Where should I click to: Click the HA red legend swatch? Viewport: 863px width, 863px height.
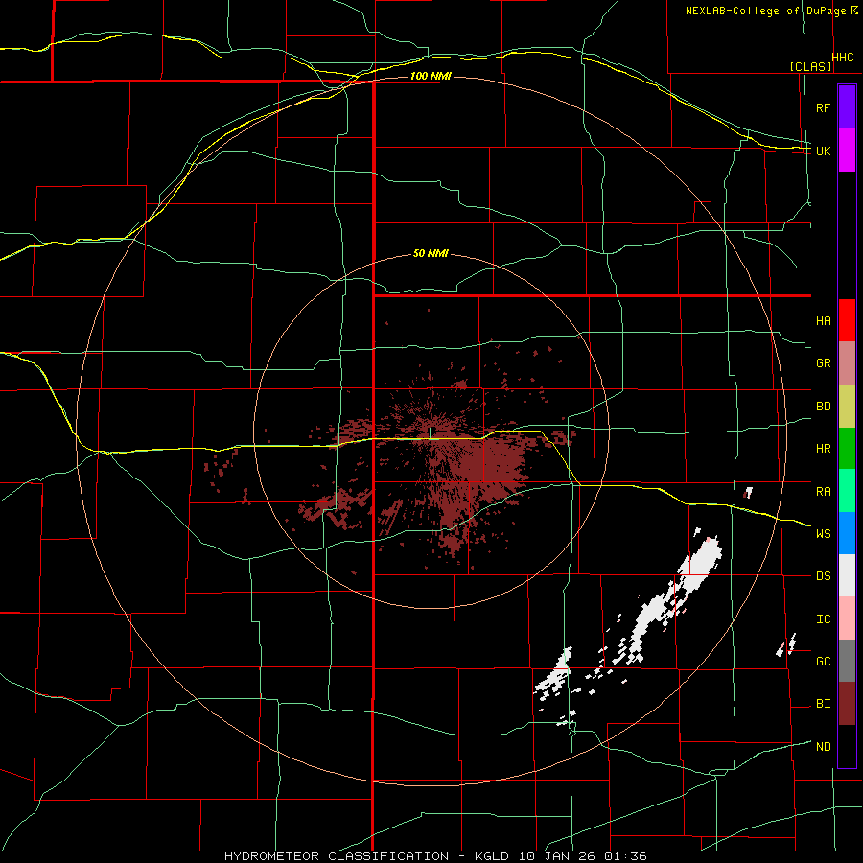tap(847, 320)
